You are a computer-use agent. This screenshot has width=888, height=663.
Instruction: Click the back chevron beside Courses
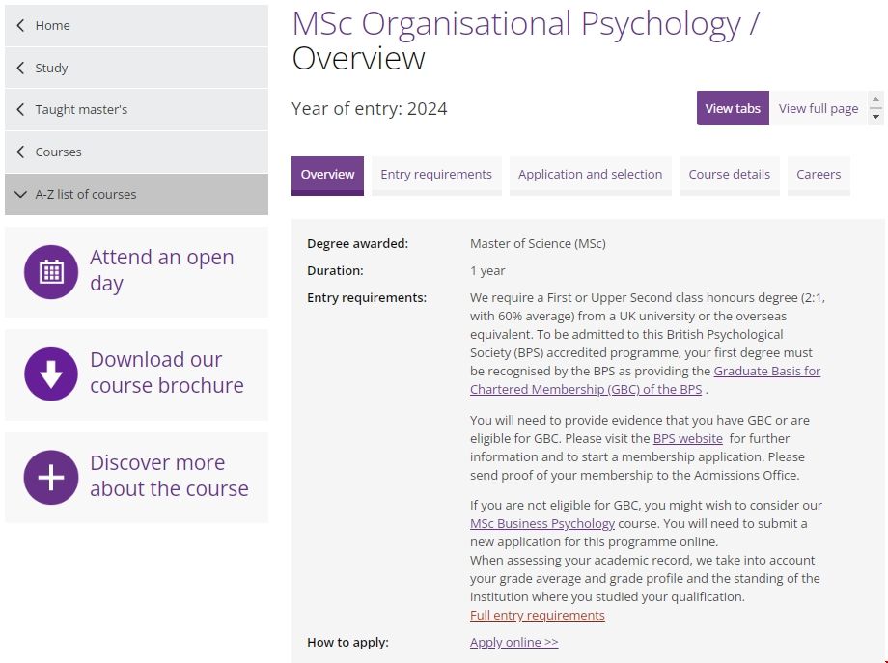(21, 152)
